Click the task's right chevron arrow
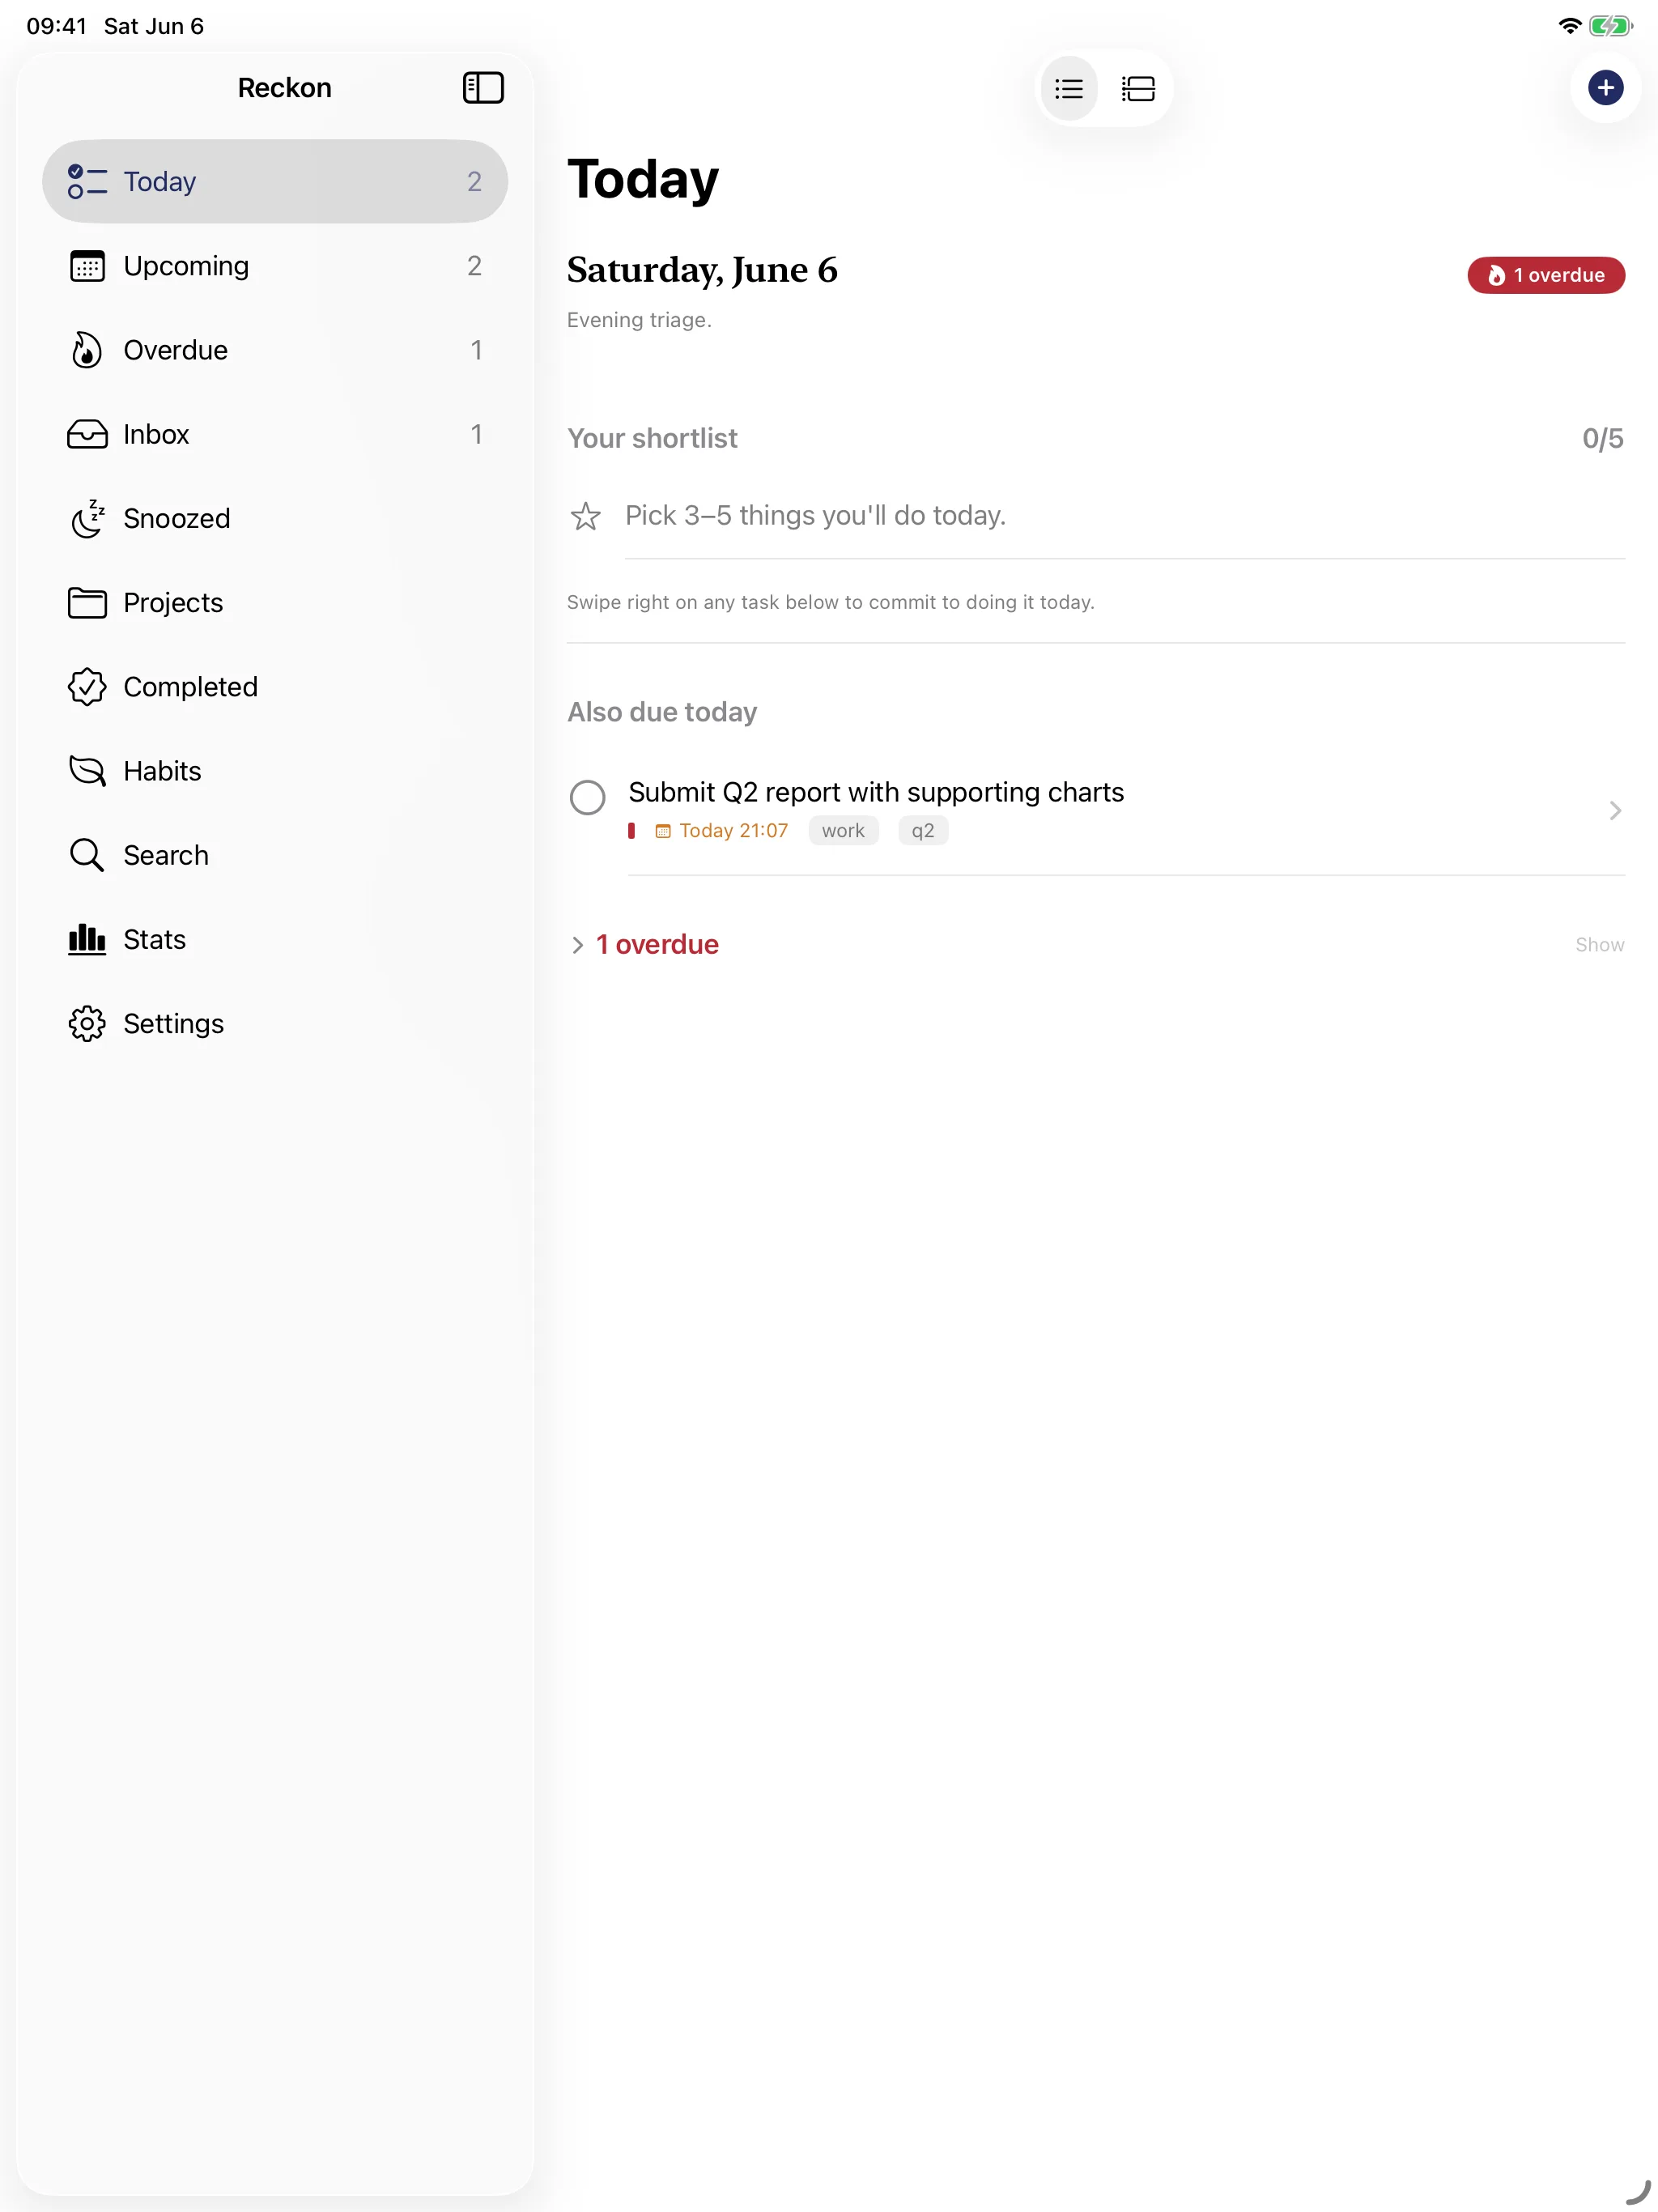The height and width of the screenshot is (2212, 1658). [x=1615, y=811]
